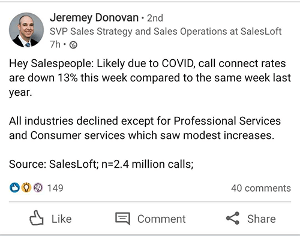
Task: Click the thumbs-up Like icon
Action: coord(37,218)
